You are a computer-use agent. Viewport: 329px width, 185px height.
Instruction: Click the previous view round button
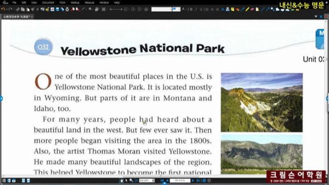point(204,181)
